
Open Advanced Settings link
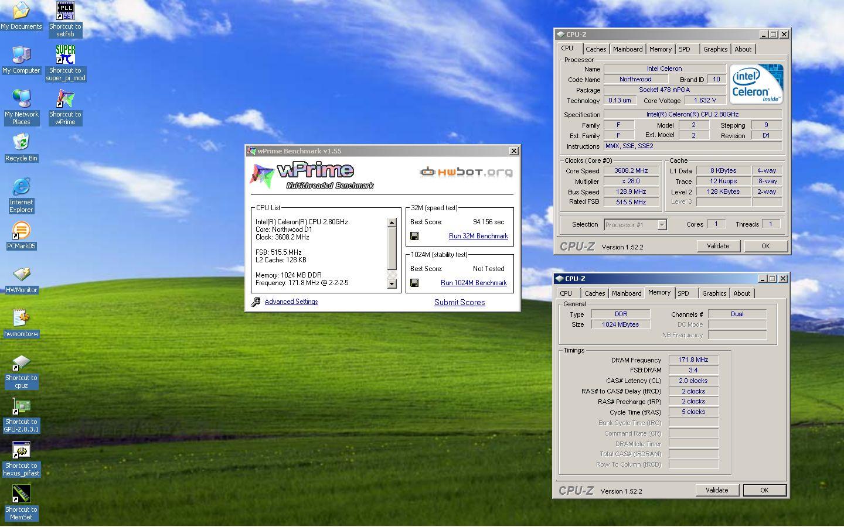tap(291, 302)
